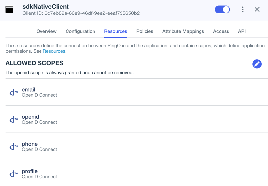This screenshot has width=268, height=186.
Task: Click OpenID Connect label under phone
Action: click(x=39, y=149)
